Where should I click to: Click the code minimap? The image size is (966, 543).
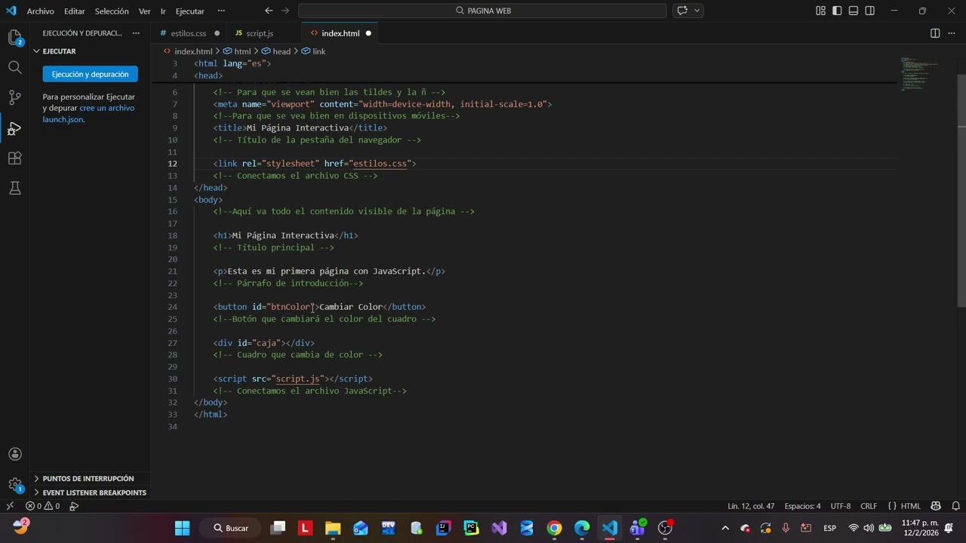919,74
